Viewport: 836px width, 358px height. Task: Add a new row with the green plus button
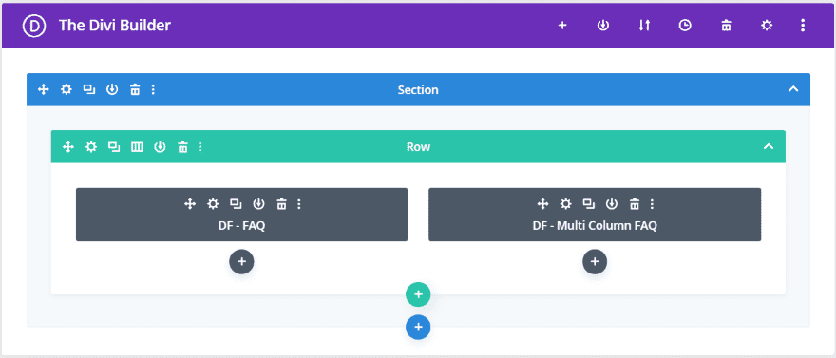click(x=418, y=294)
